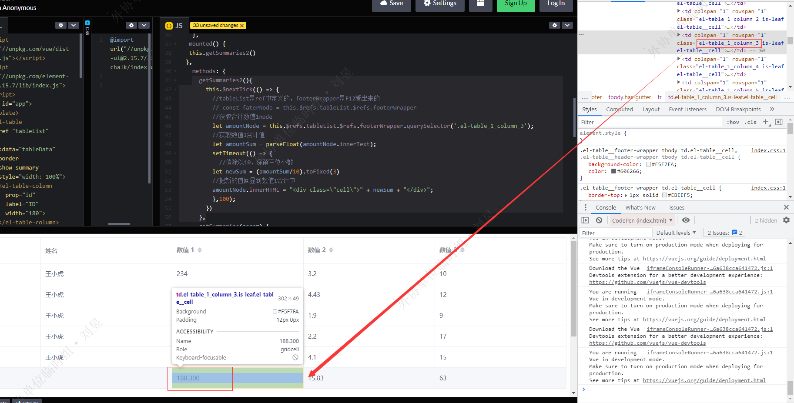Screen dimensions: 794x403
Task: Click the Log In button
Action: point(556,3)
